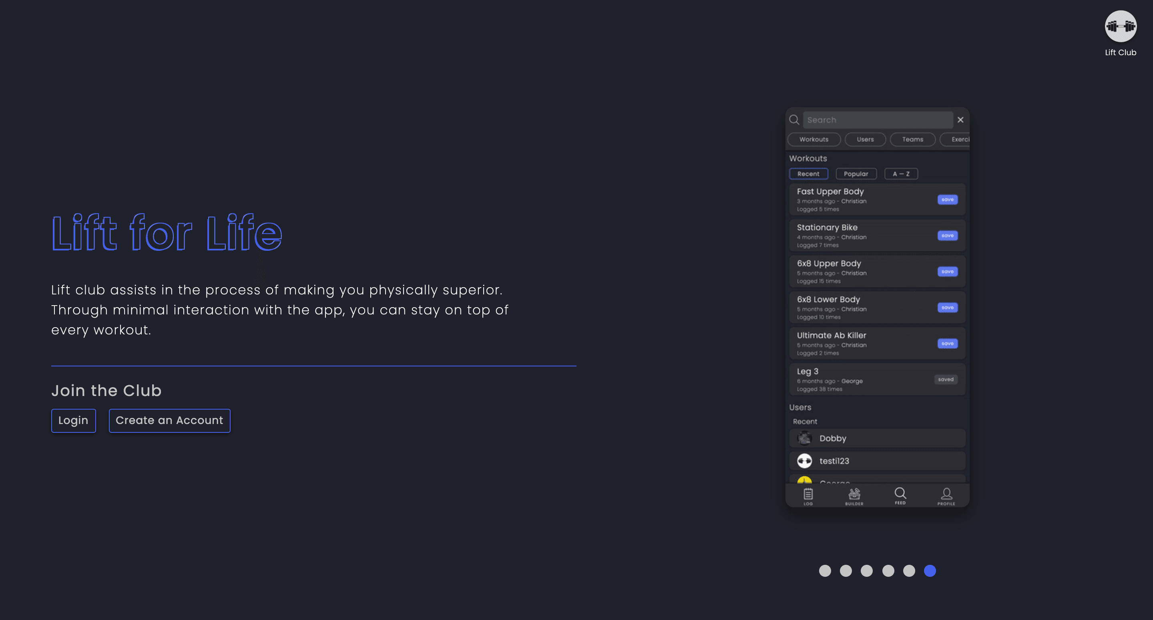Sort workouts by Popular

tap(856, 174)
